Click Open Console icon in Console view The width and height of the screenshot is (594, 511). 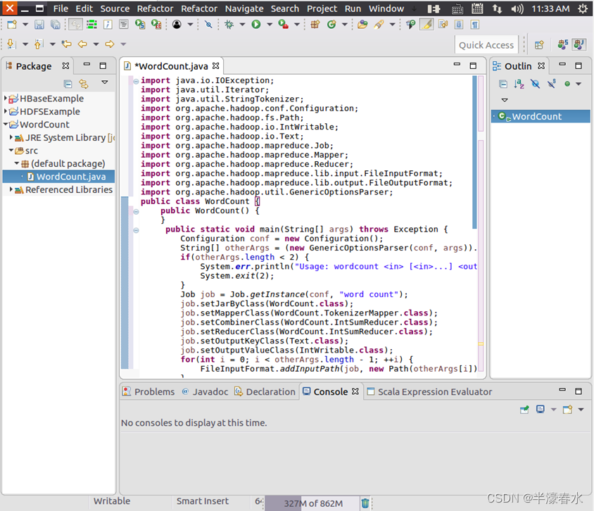[567, 410]
